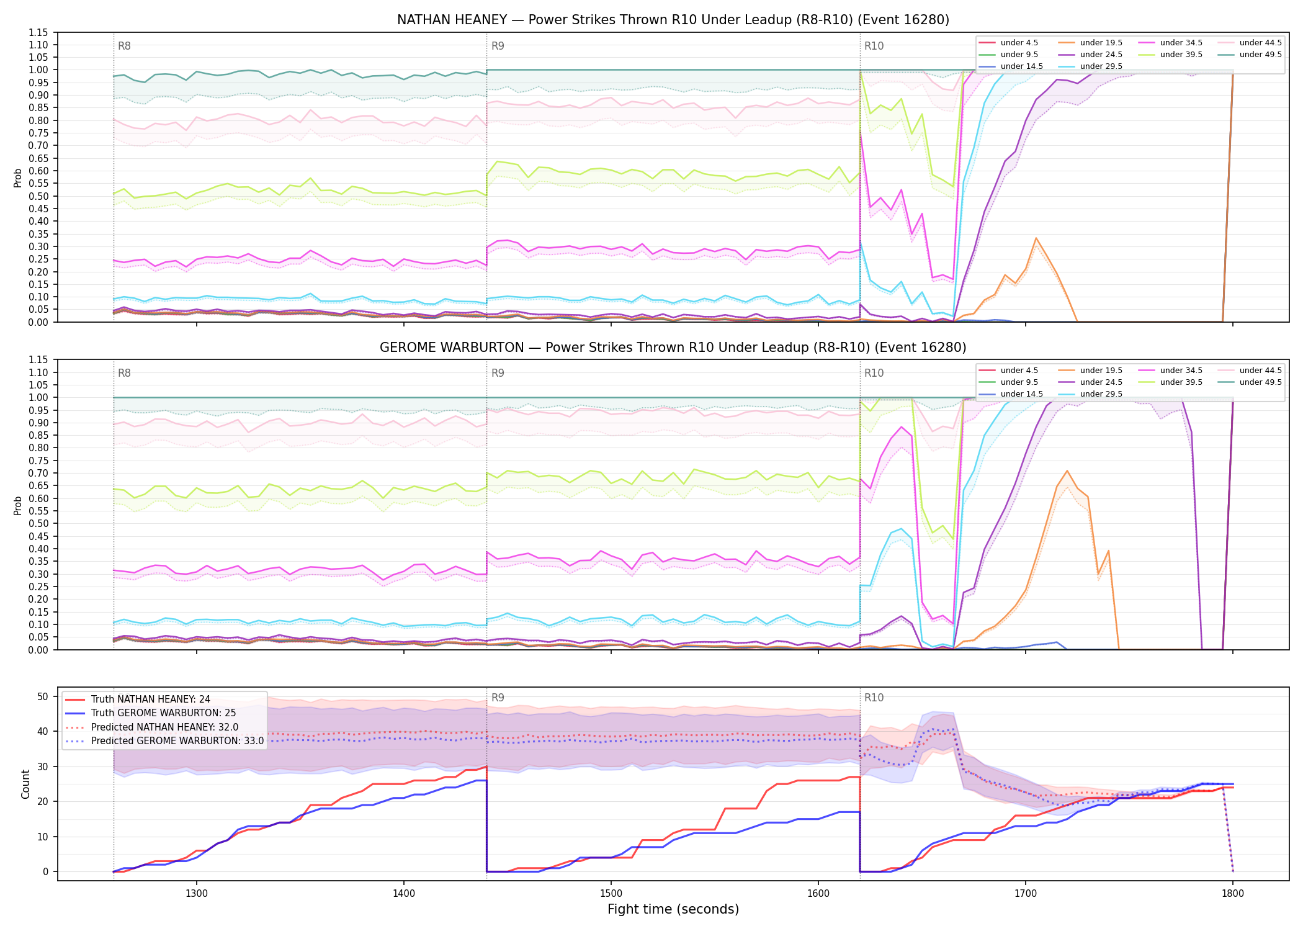Click Count axis tick label 20
This screenshot has height=931, width=1303.
(43, 801)
